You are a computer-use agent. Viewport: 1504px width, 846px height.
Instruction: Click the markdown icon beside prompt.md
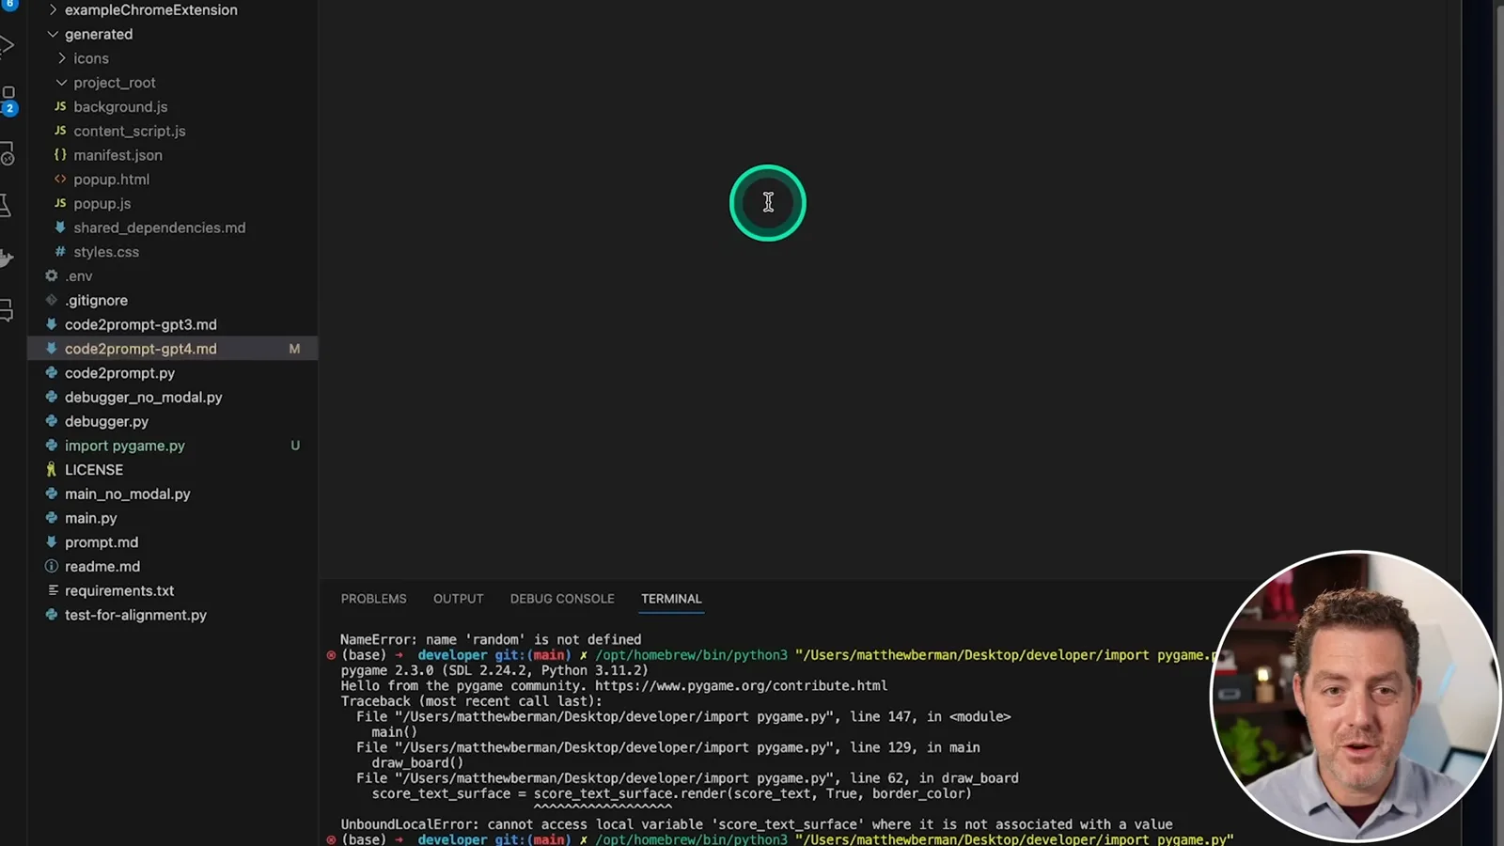click(52, 541)
